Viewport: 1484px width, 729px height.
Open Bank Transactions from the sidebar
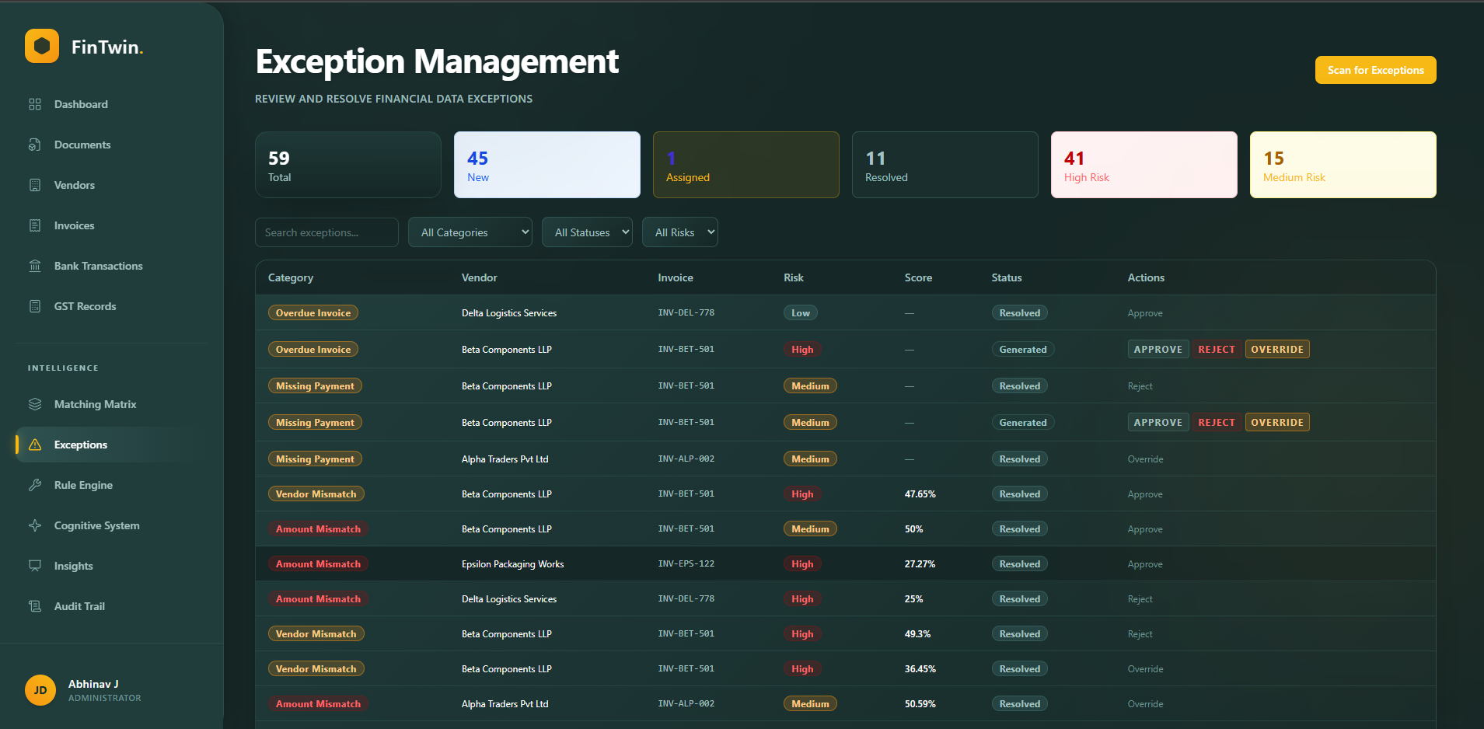98,265
